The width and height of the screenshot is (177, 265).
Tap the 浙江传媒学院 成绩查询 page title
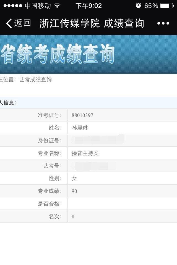(92, 23)
